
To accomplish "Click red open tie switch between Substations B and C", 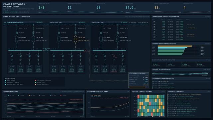I will point(86,50).
